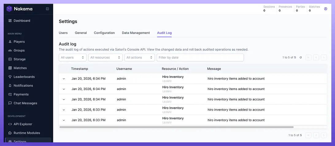Viewport: 335px width, 146px height.
Task: Expand the first 6:33 PM audit row
Action: click(x=64, y=110)
